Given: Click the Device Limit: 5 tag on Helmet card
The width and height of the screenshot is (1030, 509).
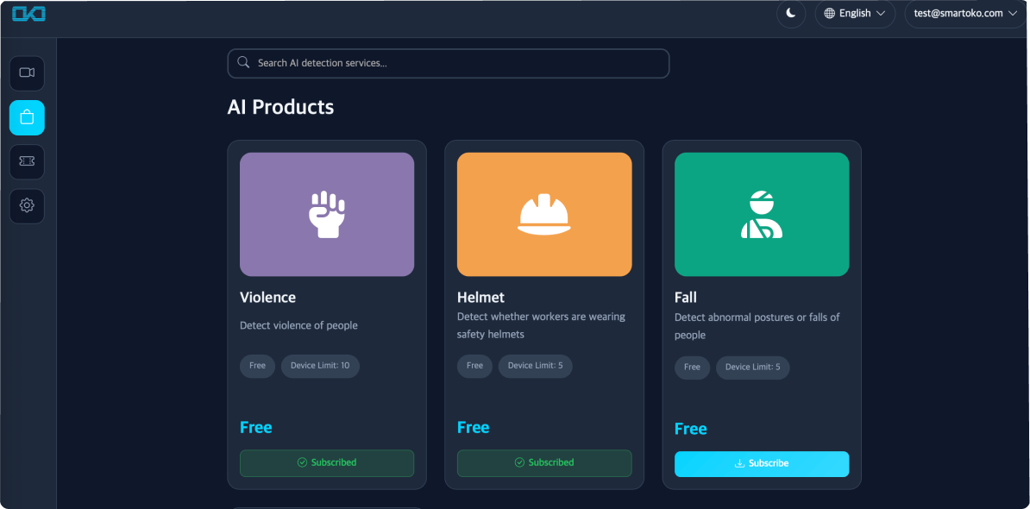Looking at the screenshot, I should [x=536, y=366].
